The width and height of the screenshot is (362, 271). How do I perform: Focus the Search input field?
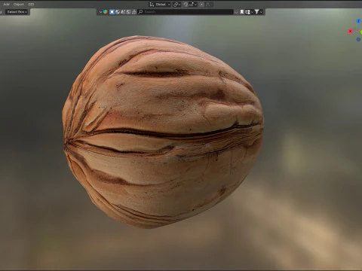(186, 12)
